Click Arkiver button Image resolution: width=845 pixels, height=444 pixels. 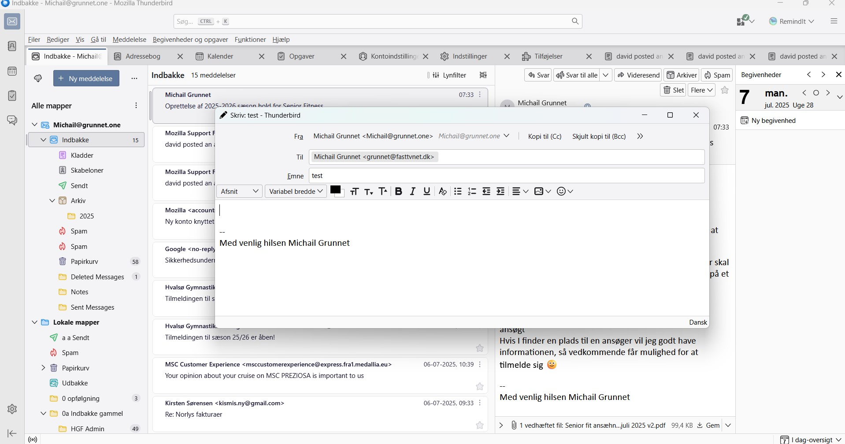(682, 75)
